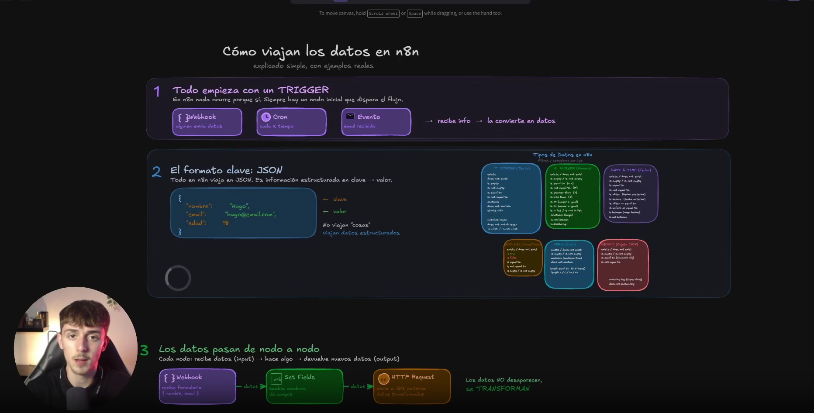The width and height of the screenshot is (814, 413).
Task: Select the Cron 'cada x tiempo' card
Action: click(292, 122)
